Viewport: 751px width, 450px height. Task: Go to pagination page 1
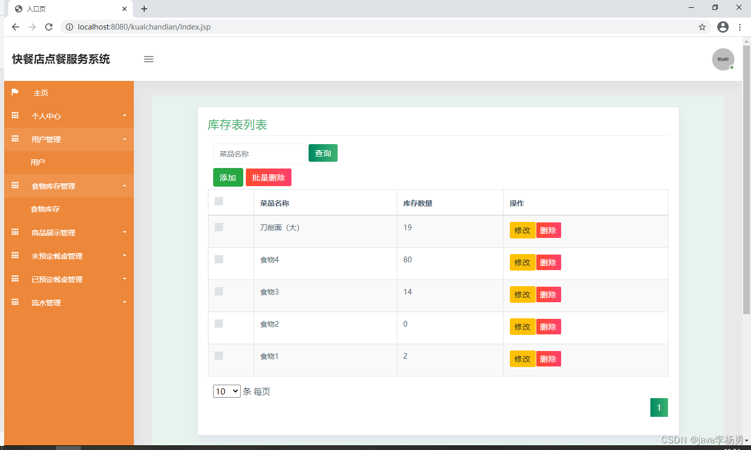click(x=659, y=407)
